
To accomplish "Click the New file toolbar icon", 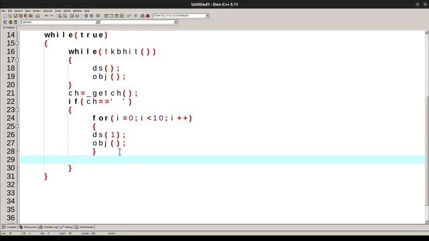I will [x=5, y=15].
